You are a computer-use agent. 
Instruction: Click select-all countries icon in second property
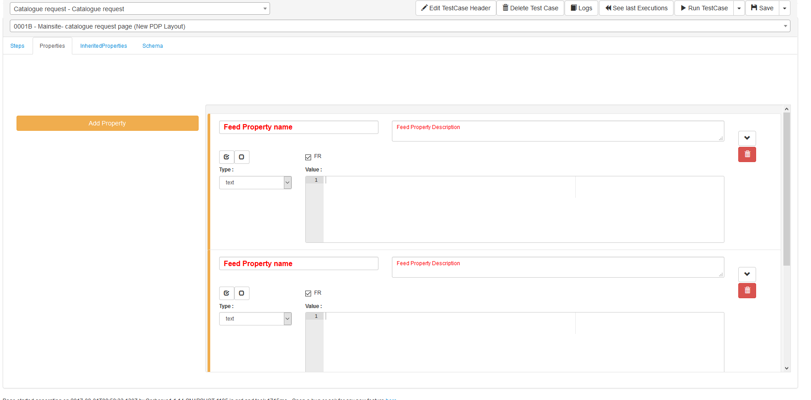226,293
